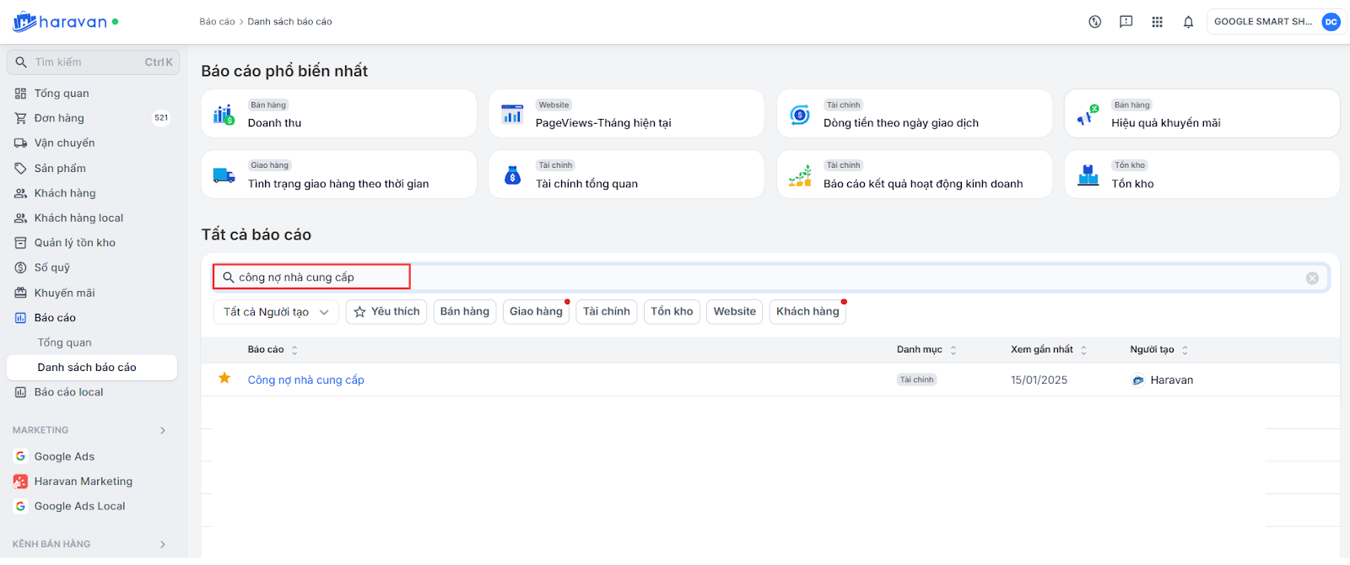
Task: Click the history clock icon in header
Action: 1094,22
